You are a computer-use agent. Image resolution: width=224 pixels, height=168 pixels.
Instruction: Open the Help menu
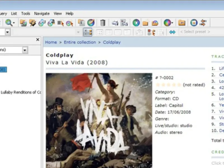(x=69, y=13)
